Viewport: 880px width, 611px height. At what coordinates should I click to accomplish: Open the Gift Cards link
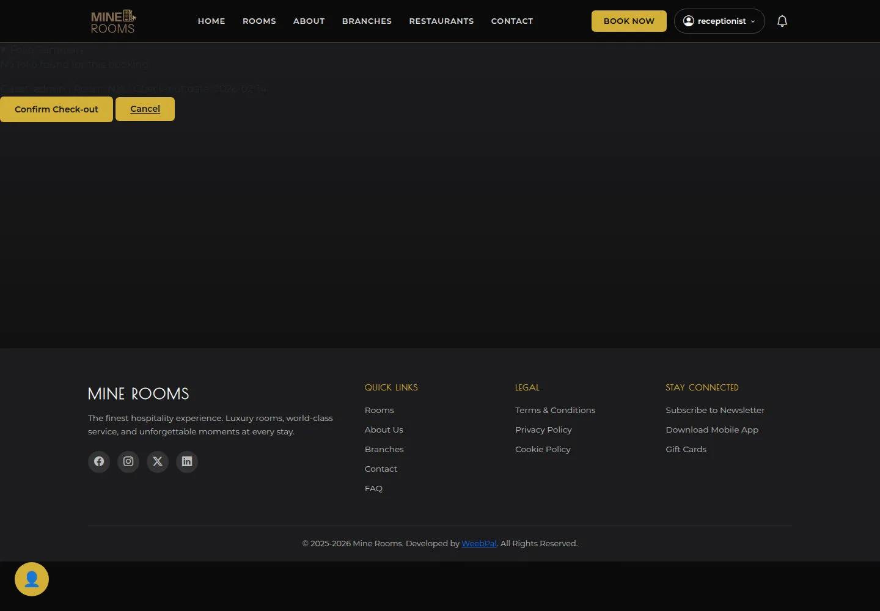click(686, 449)
